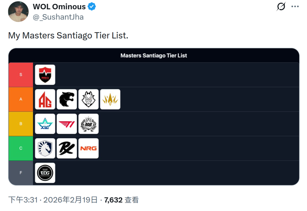Open the WOL Ominous profile picture
The height and width of the screenshot is (211, 307).
pyautogui.click(x=18, y=12)
